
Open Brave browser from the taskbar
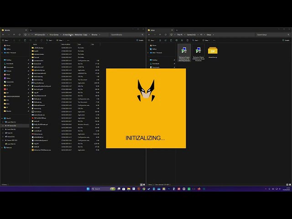pyautogui.click(x=139, y=189)
